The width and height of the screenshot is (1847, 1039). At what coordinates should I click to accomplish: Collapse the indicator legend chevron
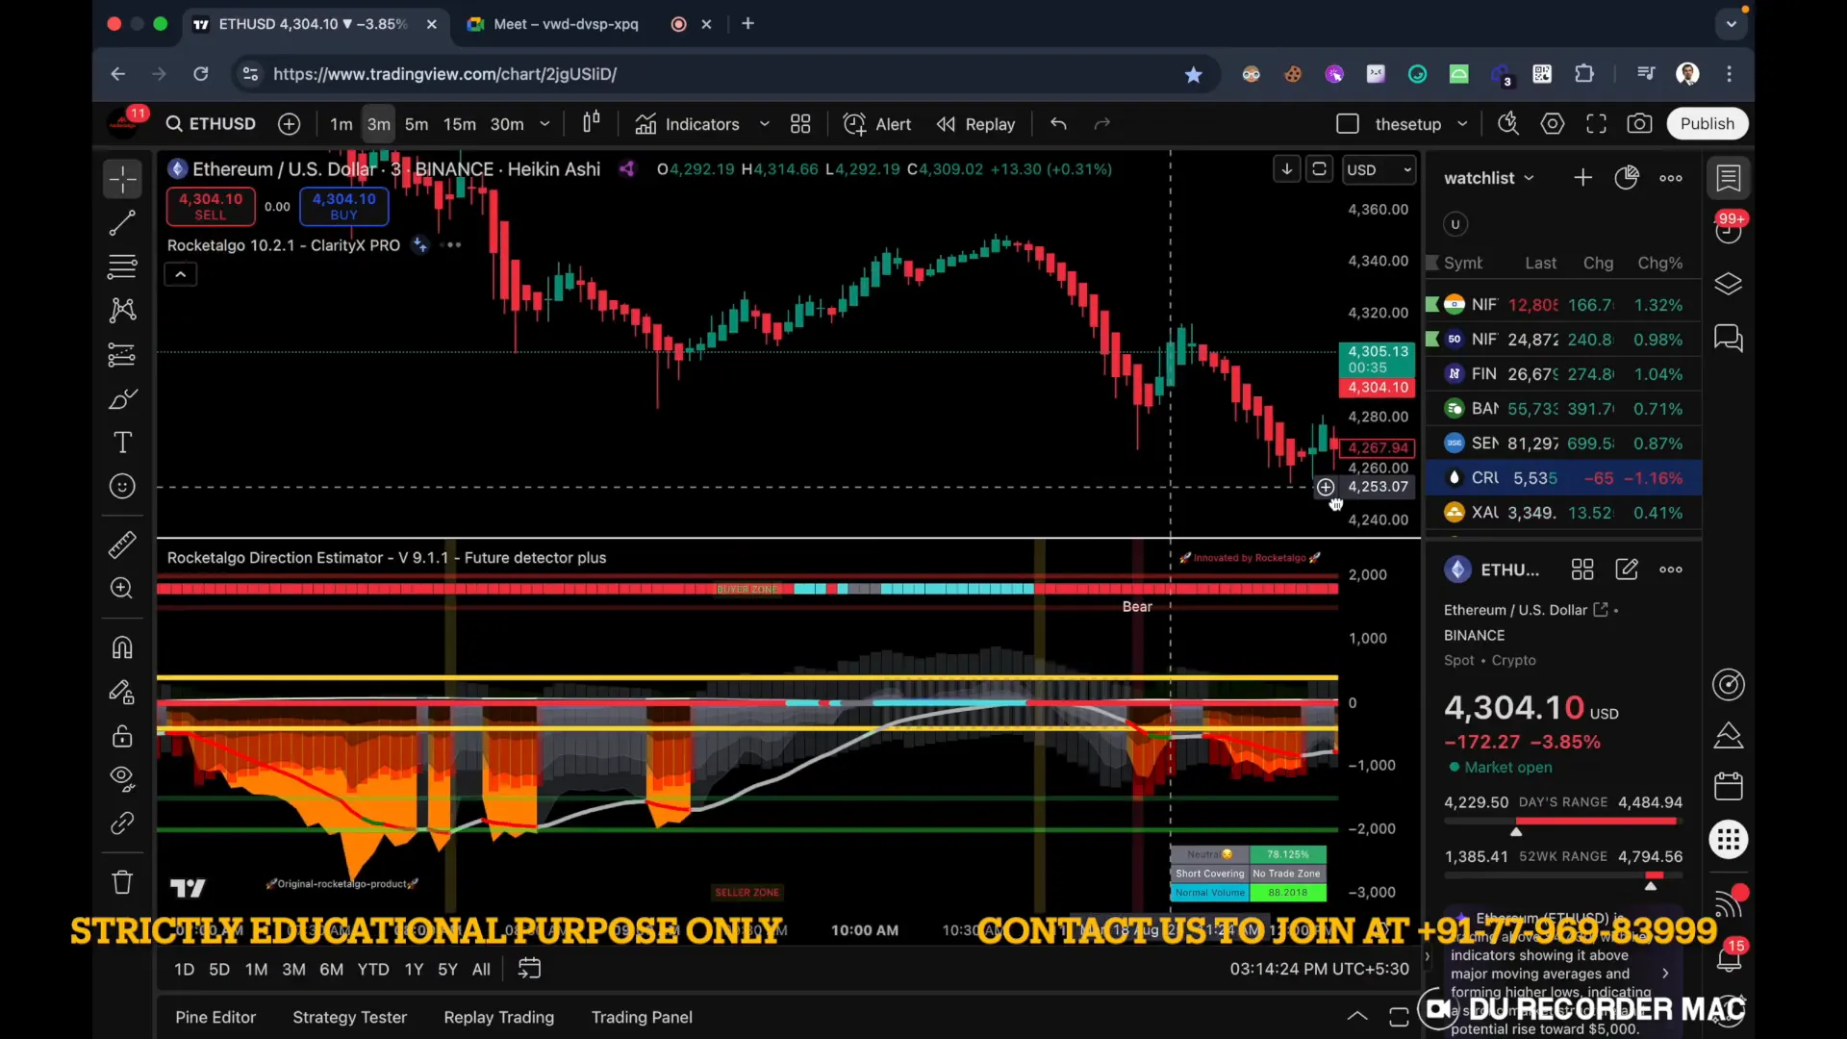(180, 275)
